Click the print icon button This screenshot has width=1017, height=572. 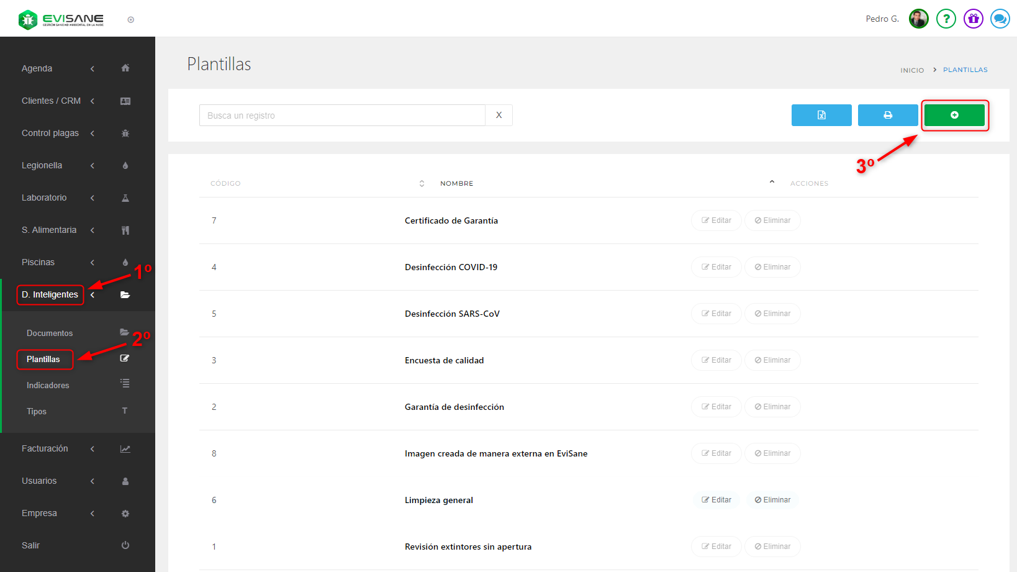point(887,115)
